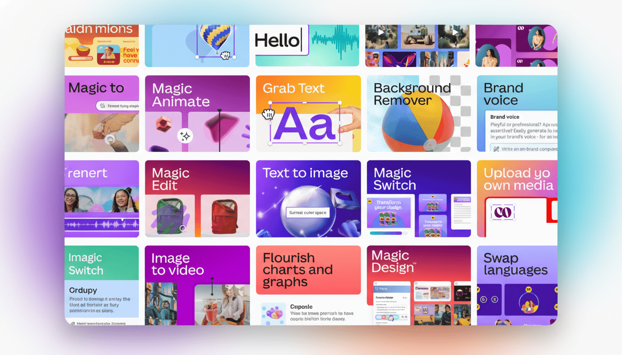The height and width of the screenshot is (355, 622).
Task: Click the play button on the top-left video
Action: click(380, 32)
